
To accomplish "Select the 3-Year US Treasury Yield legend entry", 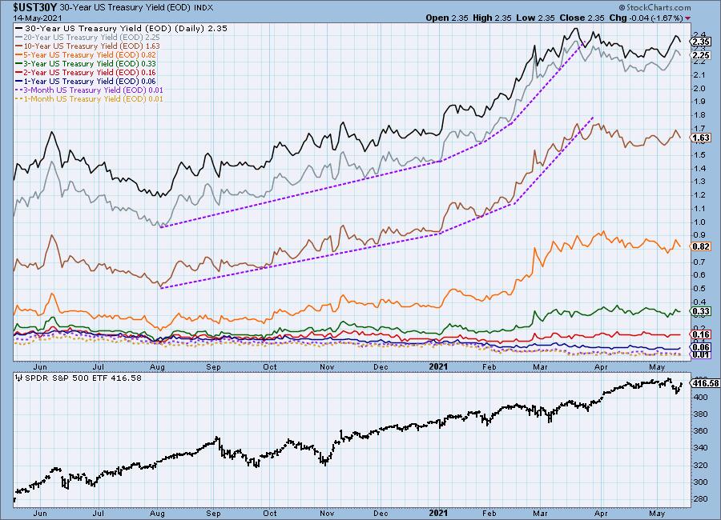I will [x=86, y=63].
